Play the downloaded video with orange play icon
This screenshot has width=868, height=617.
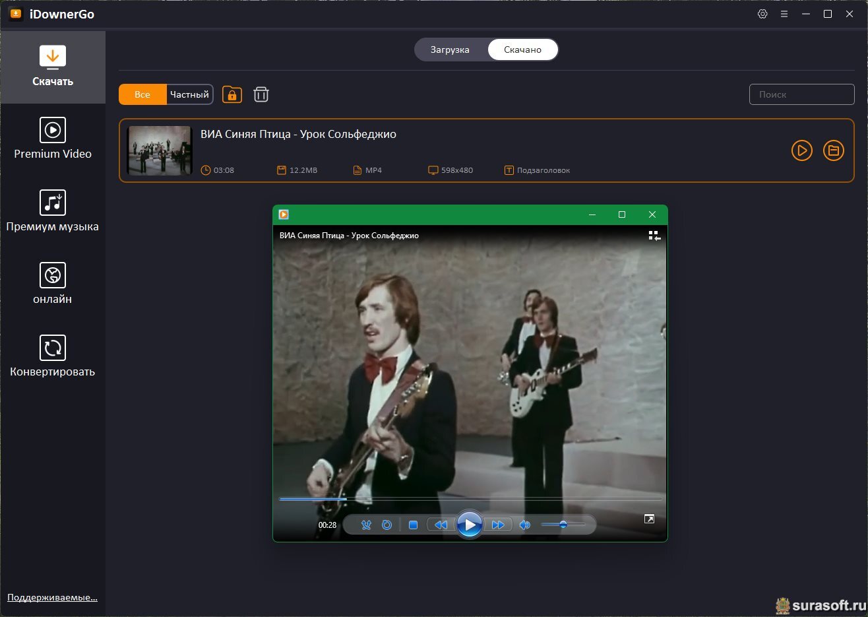(x=801, y=150)
